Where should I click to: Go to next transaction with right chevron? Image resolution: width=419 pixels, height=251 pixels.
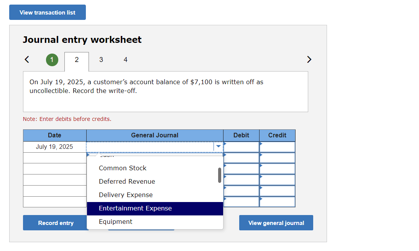309,59
